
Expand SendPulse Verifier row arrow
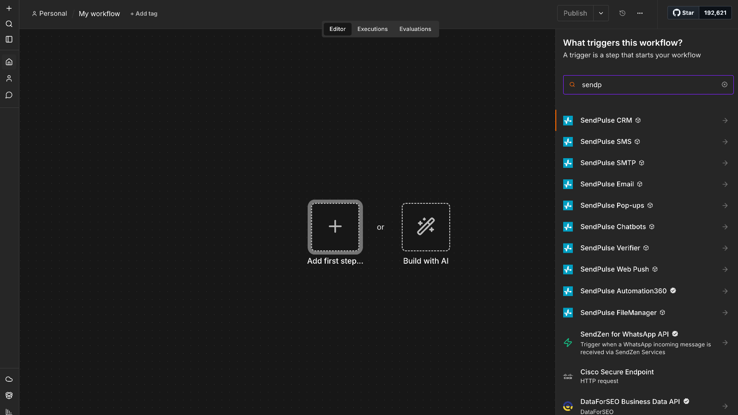click(x=725, y=248)
